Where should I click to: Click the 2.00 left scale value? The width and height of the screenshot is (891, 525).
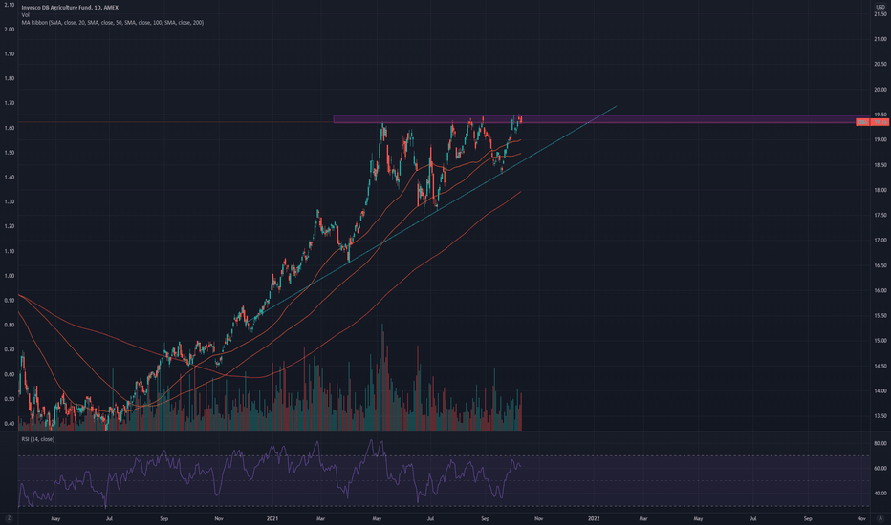tap(10, 29)
